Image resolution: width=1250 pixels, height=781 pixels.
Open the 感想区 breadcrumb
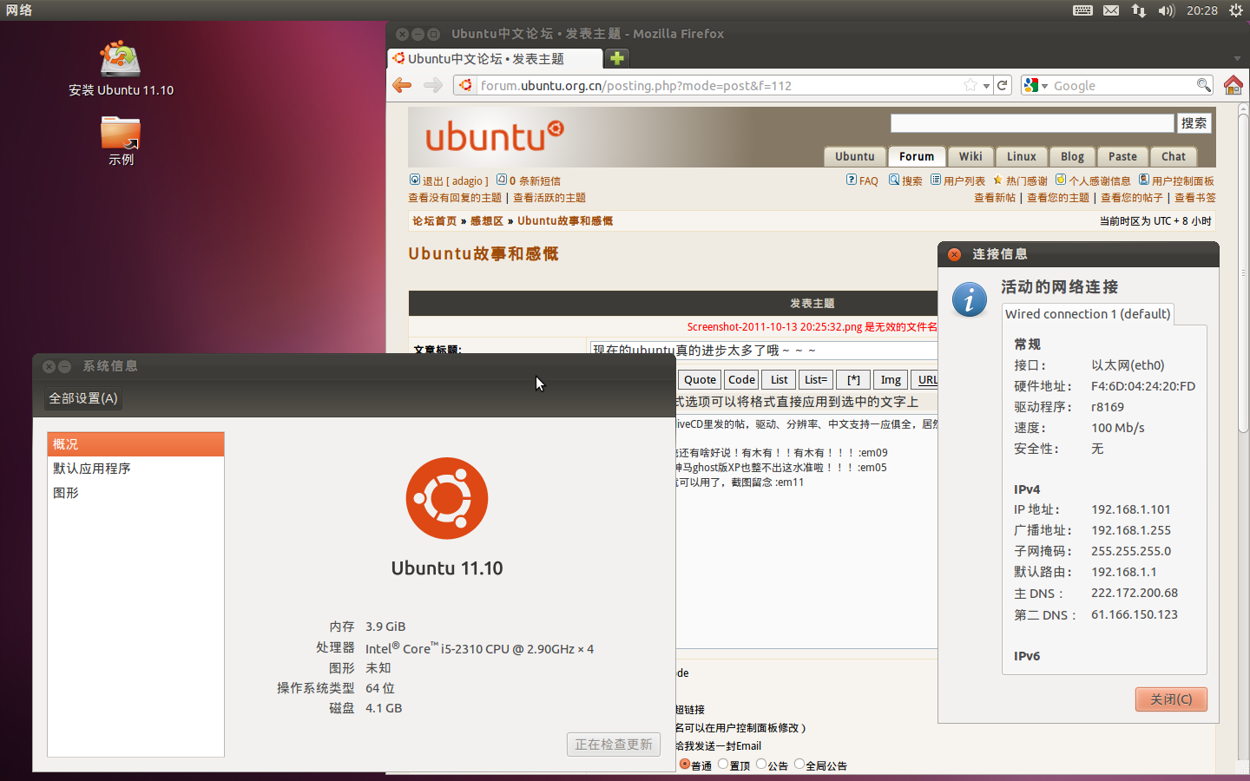pos(487,221)
